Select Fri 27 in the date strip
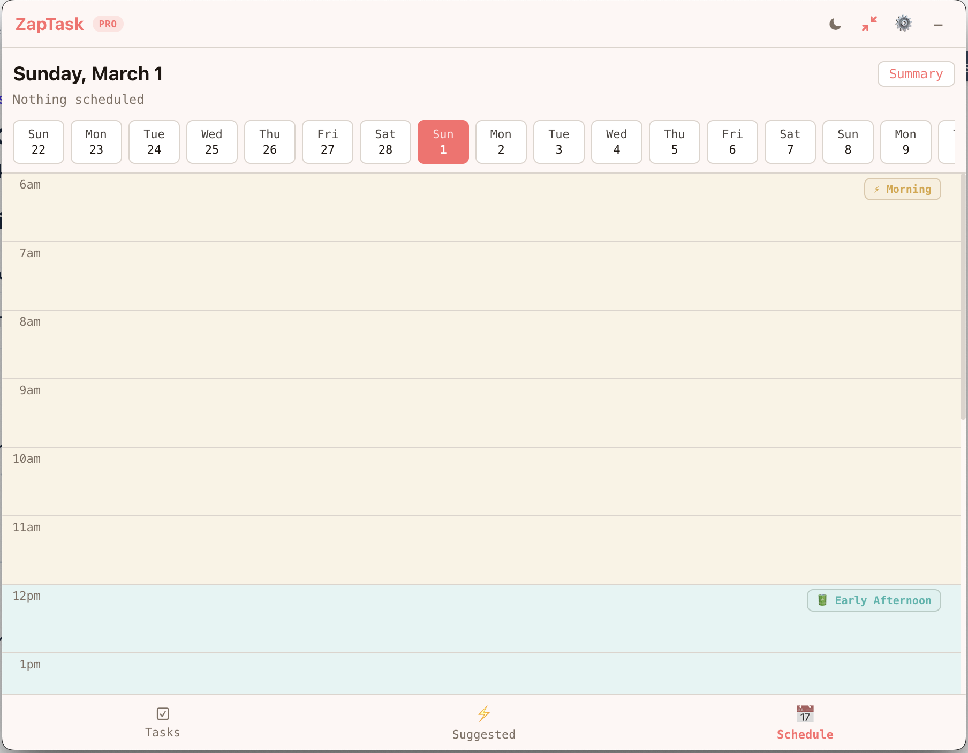The width and height of the screenshot is (968, 753). [x=328, y=142]
